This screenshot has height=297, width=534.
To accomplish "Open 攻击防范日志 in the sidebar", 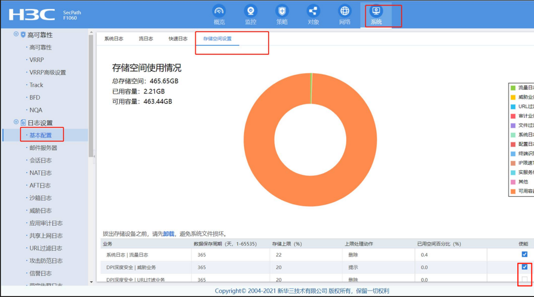I will (x=46, y=261).
